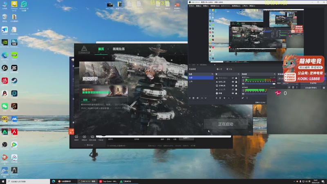
Task: Select 公告 tab in launcher news panel
Action: click(x=94, y=100)
